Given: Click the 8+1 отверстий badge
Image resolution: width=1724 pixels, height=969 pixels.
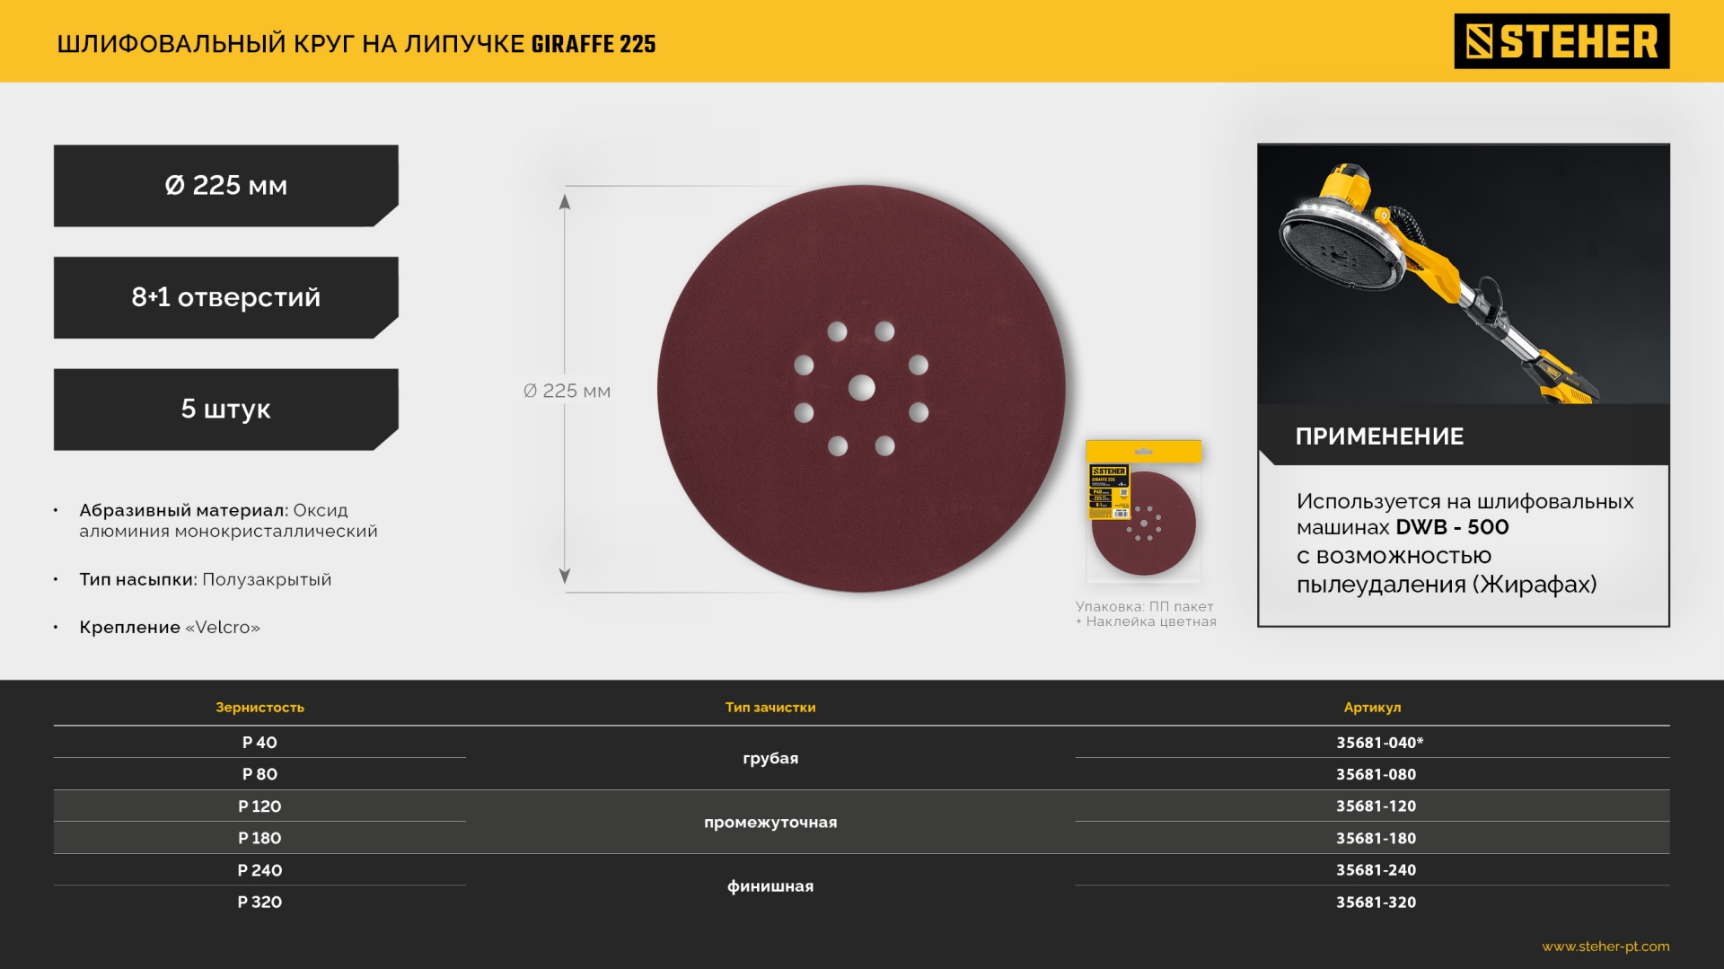Looking at the screenshot, I should point(225,297).
